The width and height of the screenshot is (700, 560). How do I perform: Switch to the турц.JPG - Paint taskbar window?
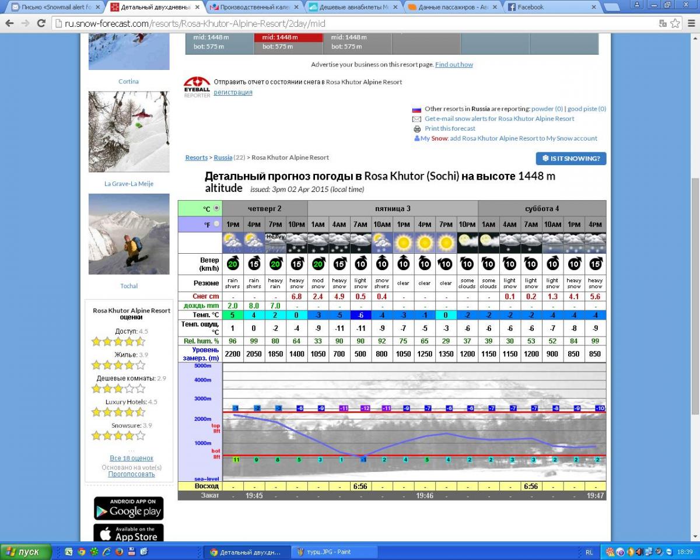(334, 552)
